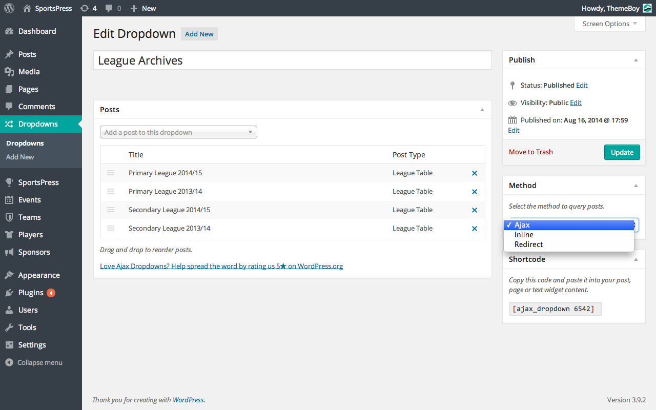Grab the drag handle for Primary League 2013/14
The height and width of the screenshot is (410, 656).
(x=111, y=191)
